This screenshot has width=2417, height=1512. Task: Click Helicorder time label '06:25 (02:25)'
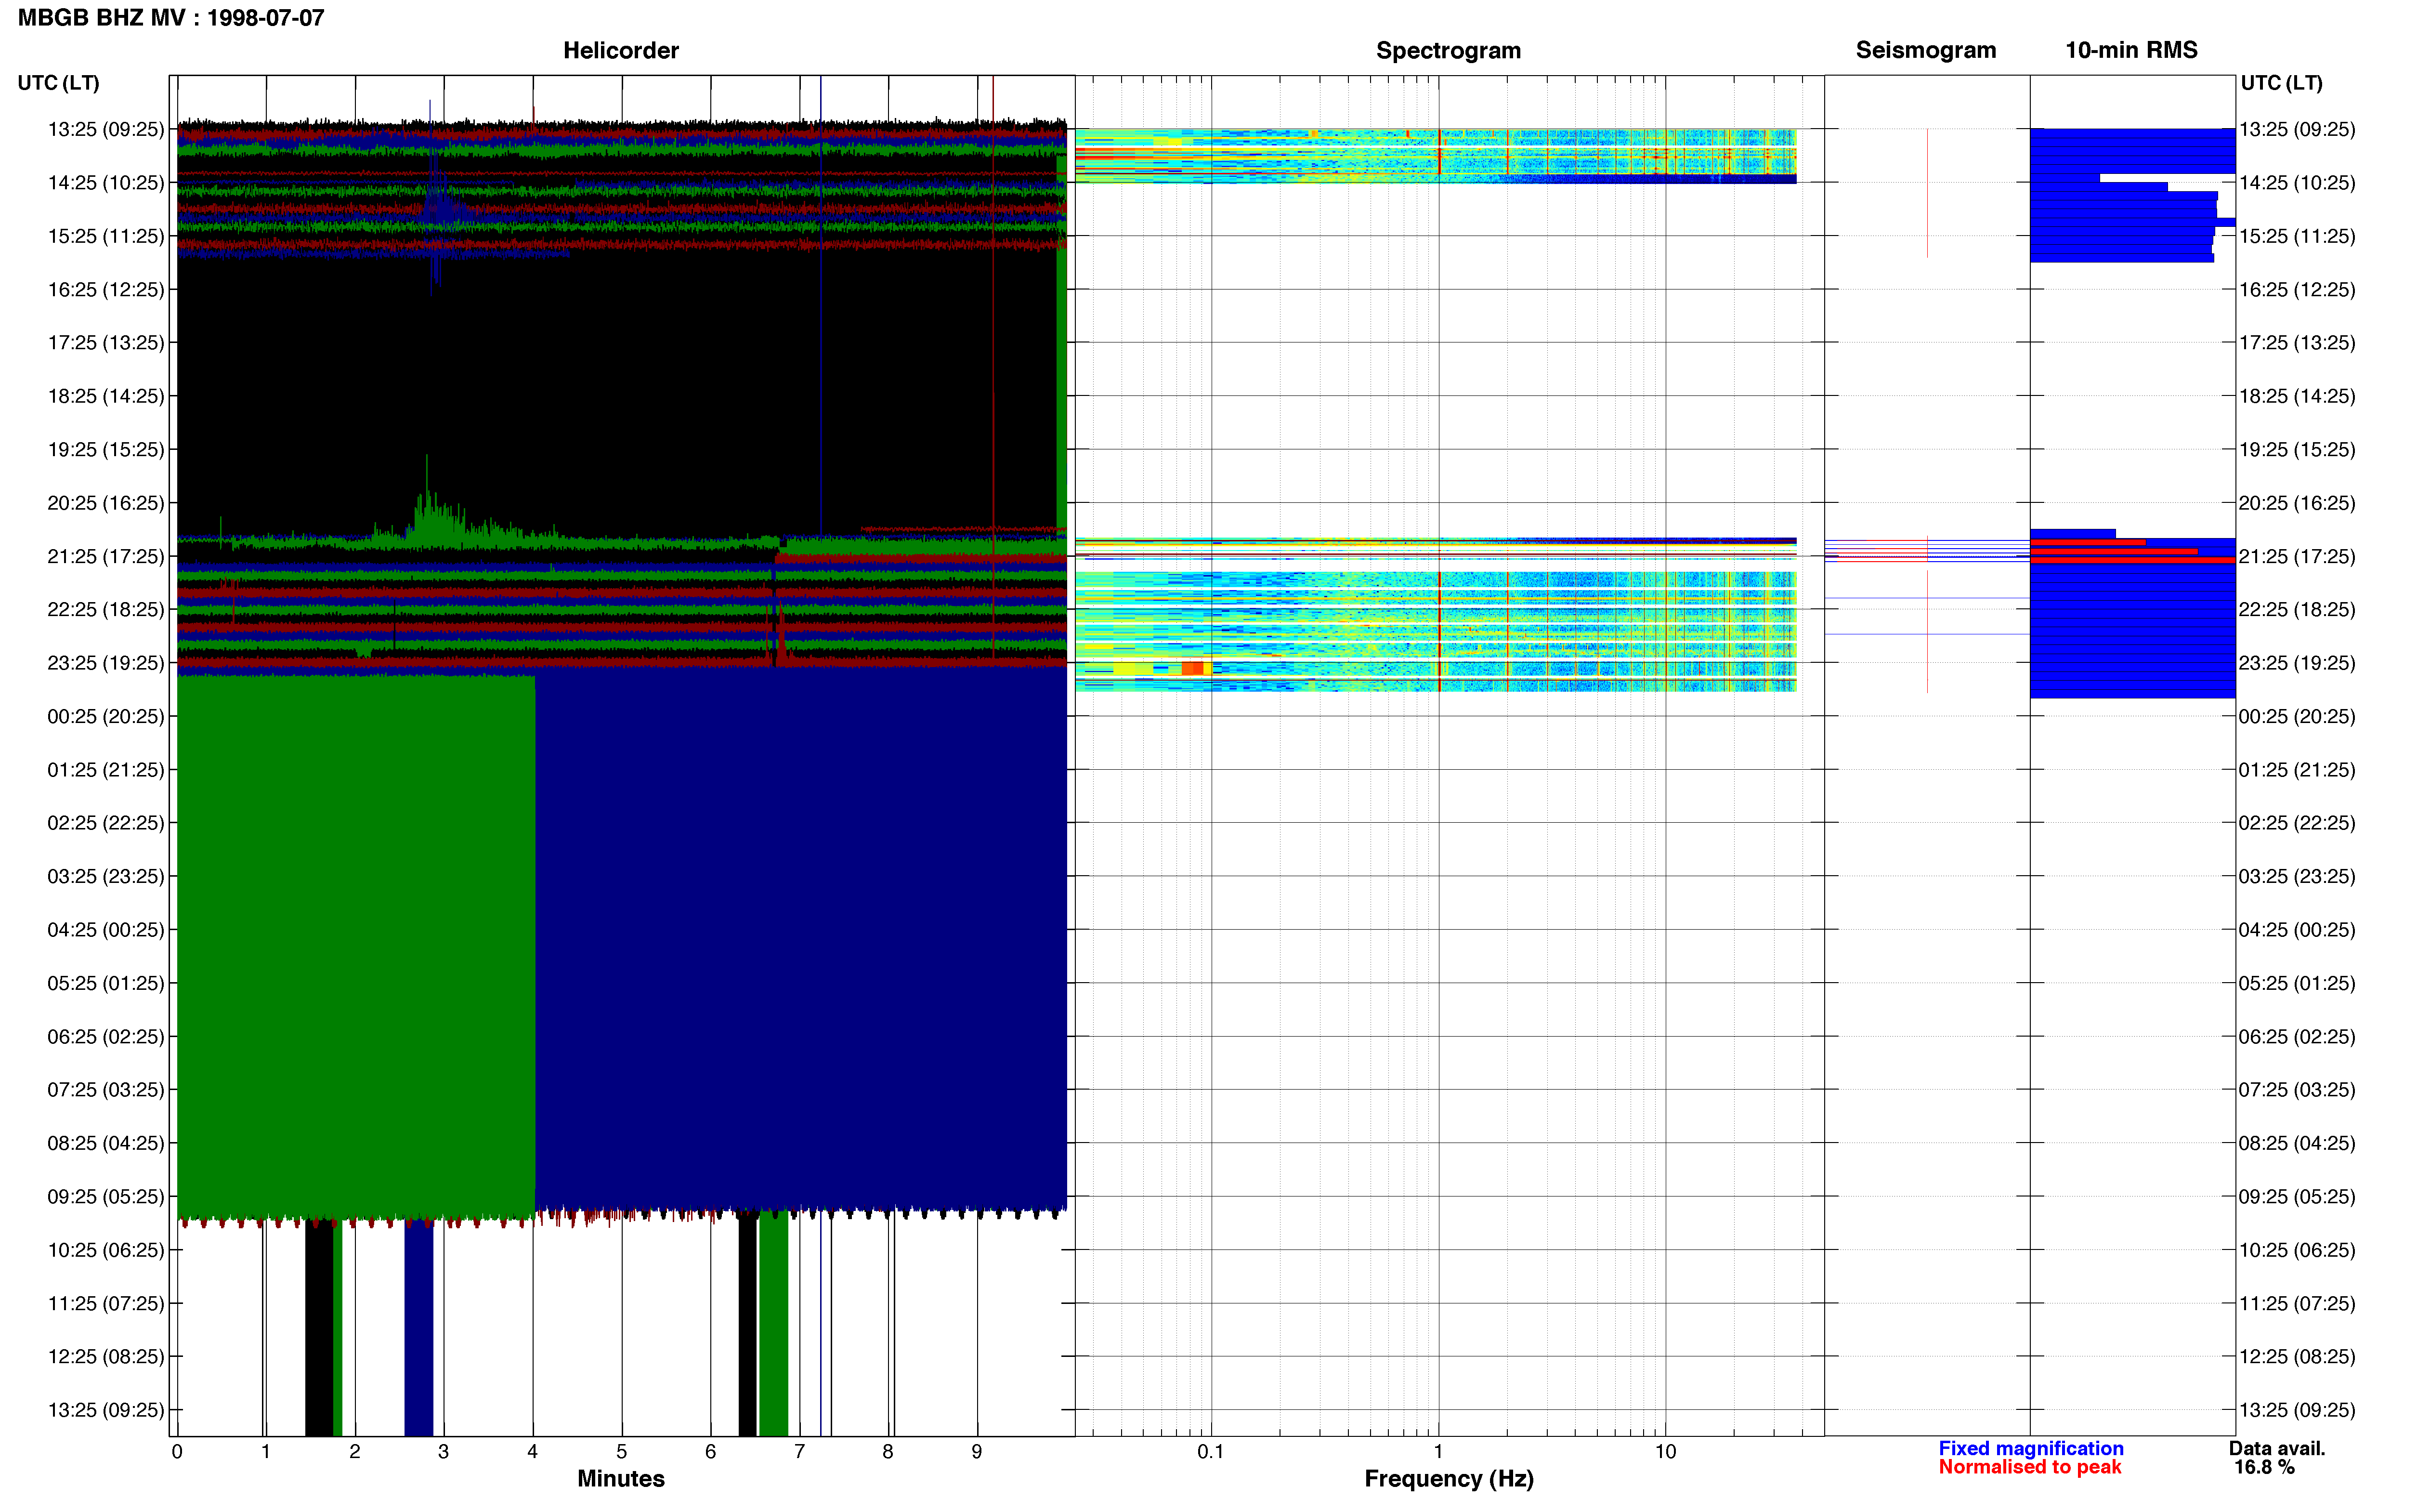click(106, 1036)
